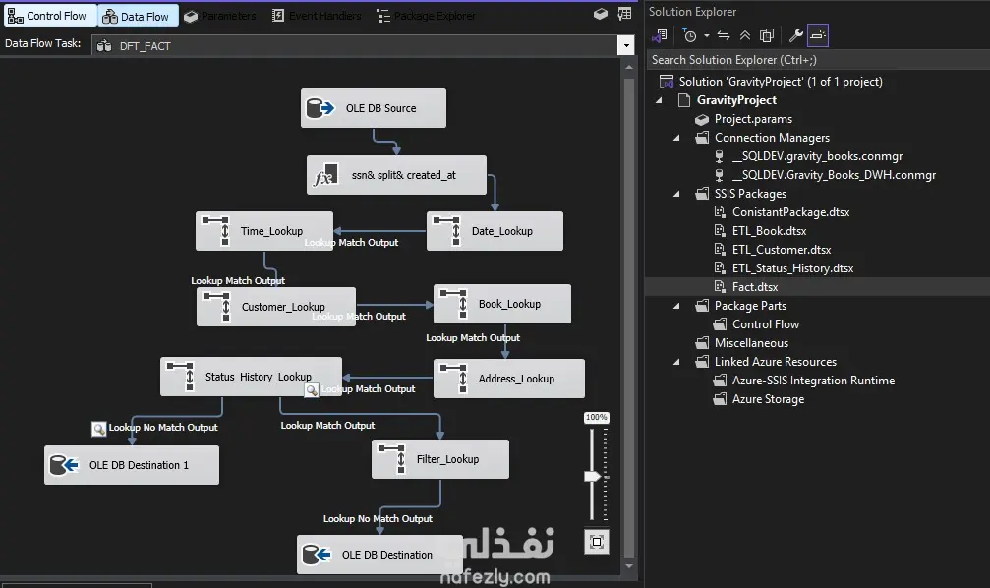Select Fact.dtsx package
Image resolution: width=990 pixels, height=588 pixels.
[x=754, y=287]
